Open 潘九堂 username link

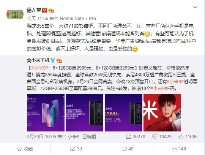(34, 10)
